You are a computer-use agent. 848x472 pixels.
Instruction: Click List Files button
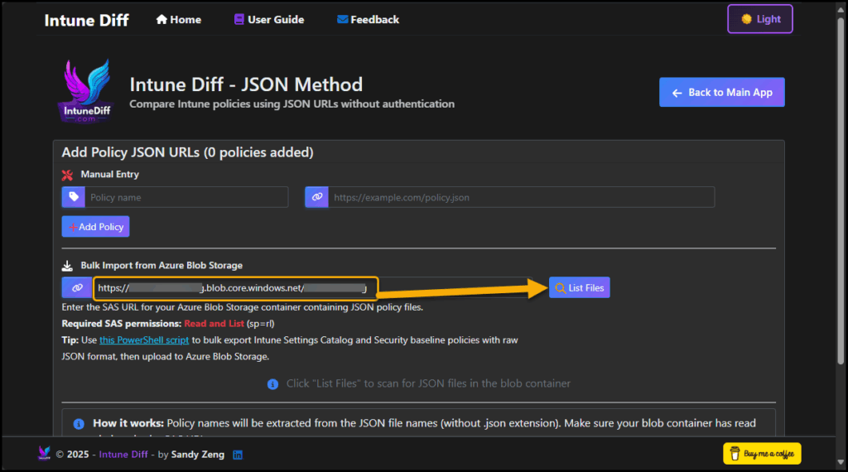[x=579, y=287]
